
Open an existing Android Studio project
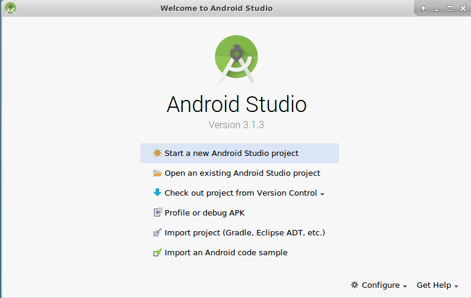(239, 173)
